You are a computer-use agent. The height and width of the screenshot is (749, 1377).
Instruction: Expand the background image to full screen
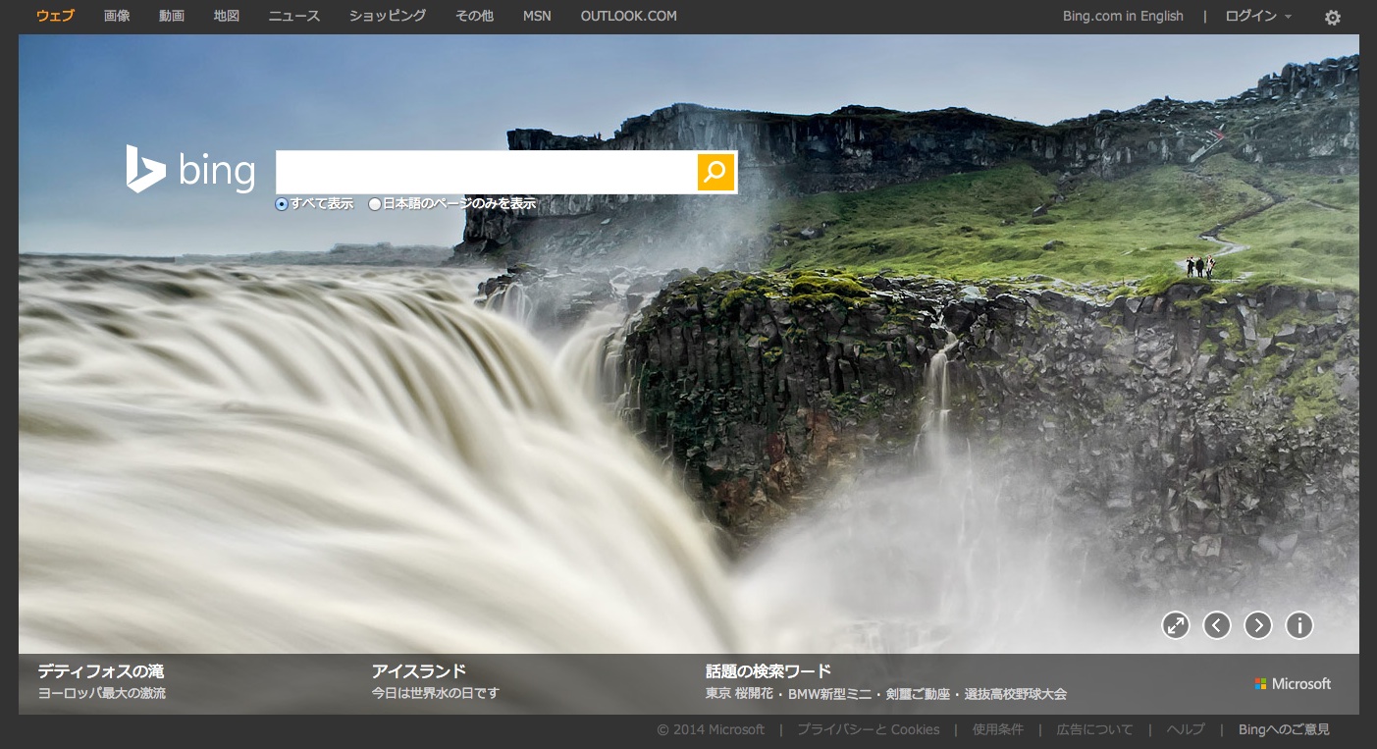1175,625
